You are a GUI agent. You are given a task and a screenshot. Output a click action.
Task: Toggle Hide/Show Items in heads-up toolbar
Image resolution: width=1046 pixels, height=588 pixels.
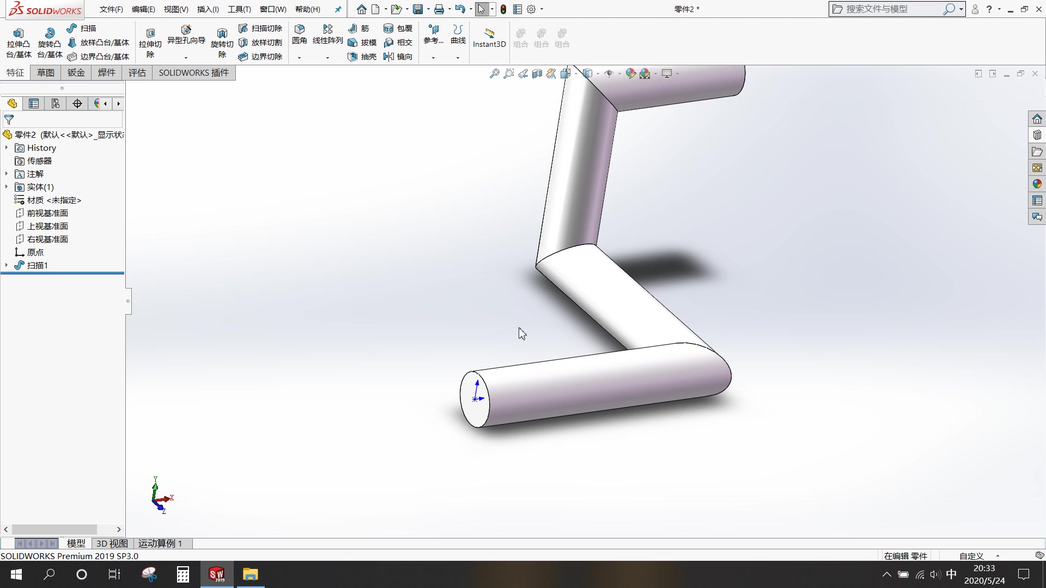(610, 73)
